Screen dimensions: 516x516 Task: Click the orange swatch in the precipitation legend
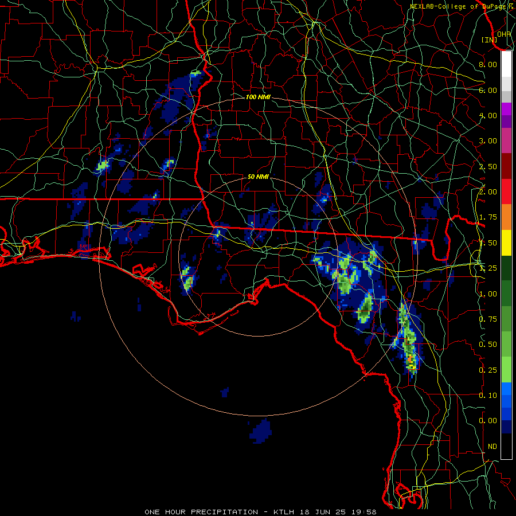pos(506,217)
